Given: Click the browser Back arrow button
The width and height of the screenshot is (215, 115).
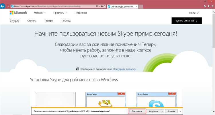Looking at the screenshot, I should [2, 6].
